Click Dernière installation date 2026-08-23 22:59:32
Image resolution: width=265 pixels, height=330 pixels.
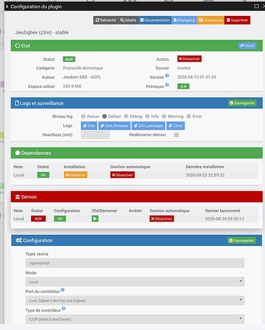point(205,175)
